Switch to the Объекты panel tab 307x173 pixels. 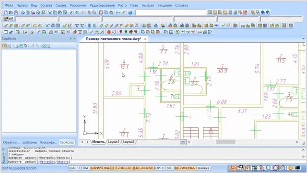12,142
